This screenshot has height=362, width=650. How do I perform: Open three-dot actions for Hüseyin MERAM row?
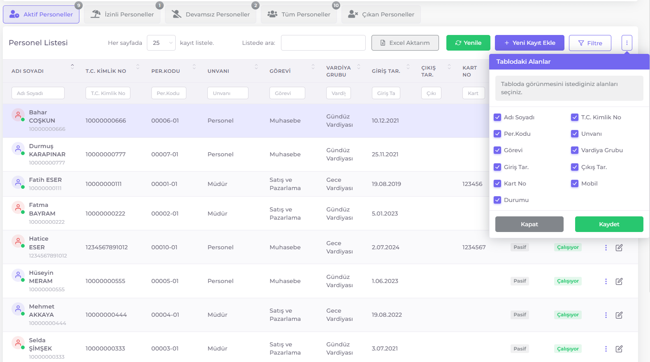pyautogui.click(x=606, y=281)
